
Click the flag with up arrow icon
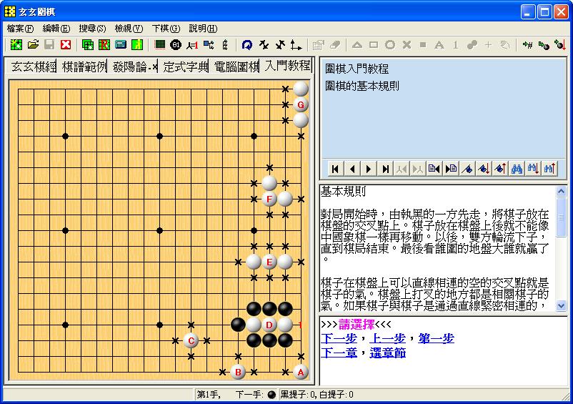pos(500,169)
